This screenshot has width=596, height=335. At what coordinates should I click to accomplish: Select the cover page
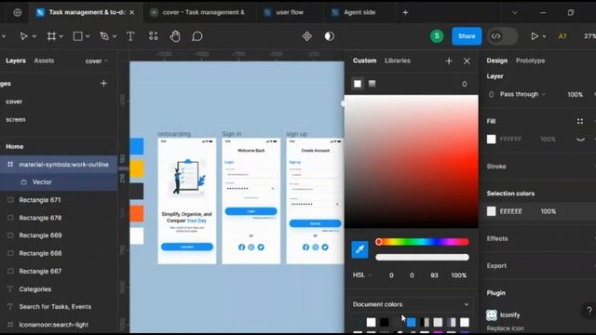pos(14,101)
